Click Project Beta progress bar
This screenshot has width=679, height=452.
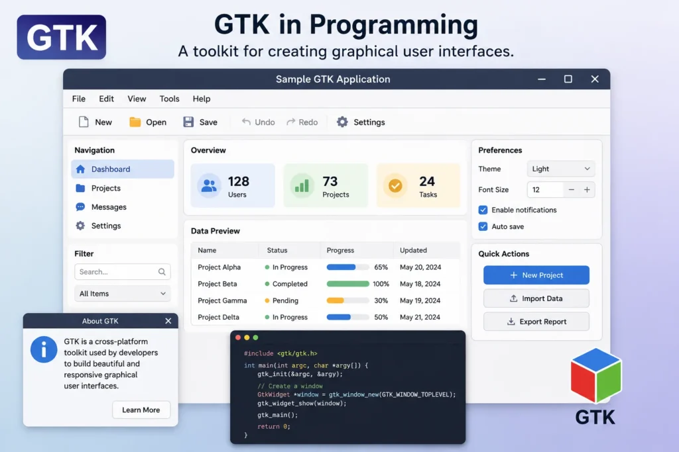(x=347, y=284)
